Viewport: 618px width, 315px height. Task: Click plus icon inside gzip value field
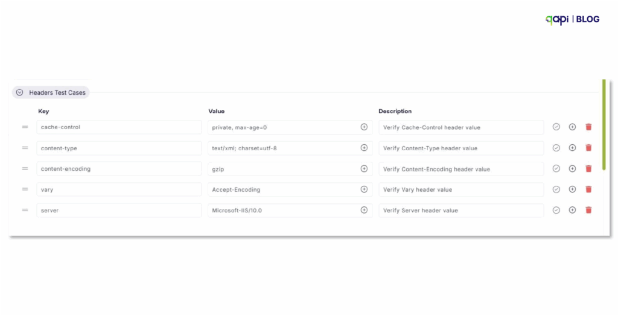[364, 169]
